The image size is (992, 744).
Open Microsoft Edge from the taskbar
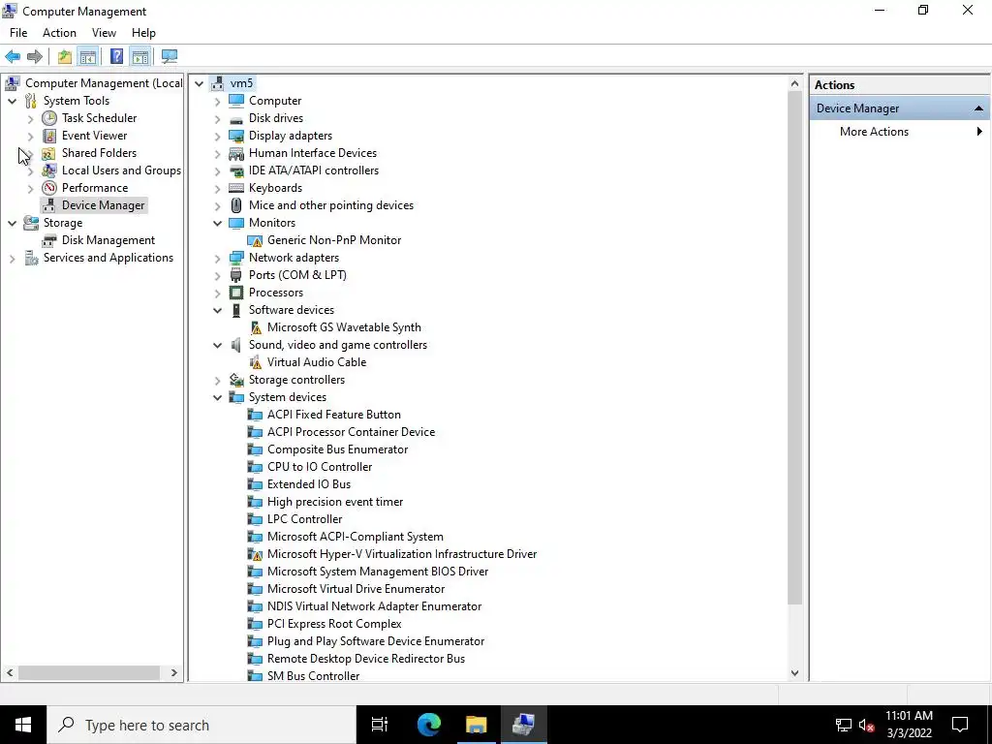(429, 725)
